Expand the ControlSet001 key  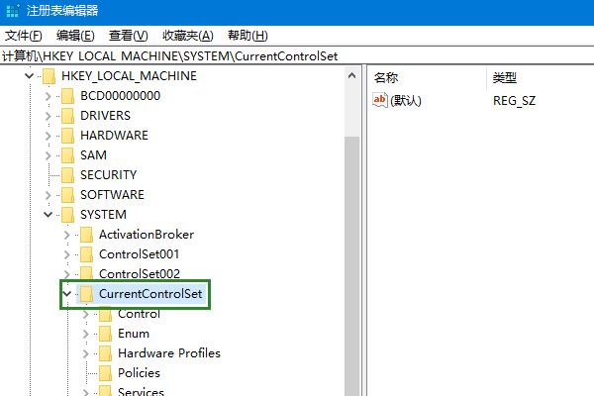(67, 254)
